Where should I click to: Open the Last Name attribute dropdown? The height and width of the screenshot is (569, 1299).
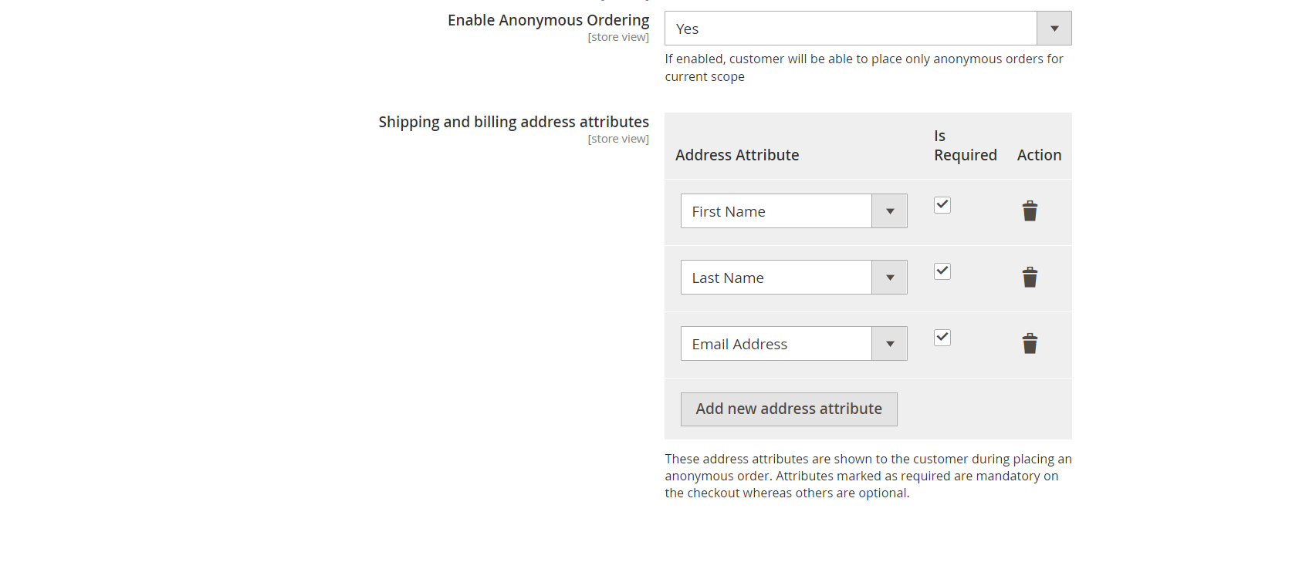pyautogui.click(x=793, y=278)
